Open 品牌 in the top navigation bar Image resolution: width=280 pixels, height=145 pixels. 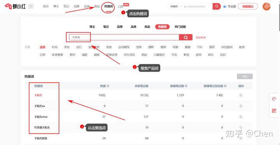[x=77, y=7]
